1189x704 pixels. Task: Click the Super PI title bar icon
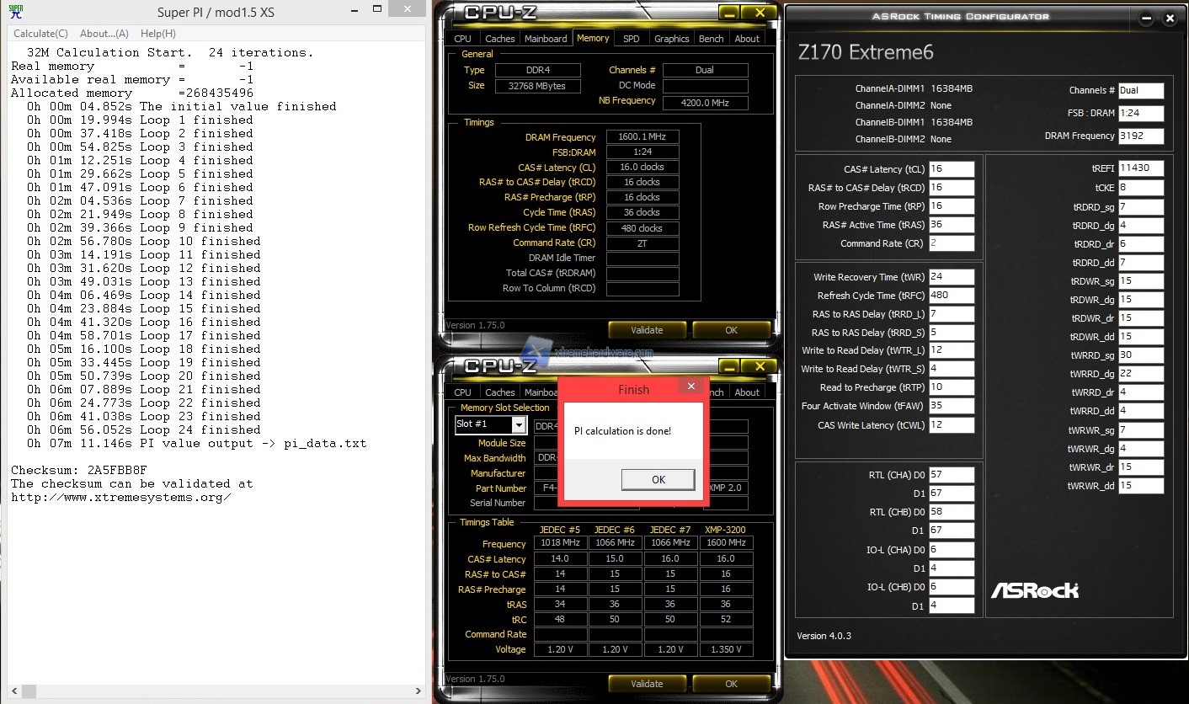click(x=18, y=12)
